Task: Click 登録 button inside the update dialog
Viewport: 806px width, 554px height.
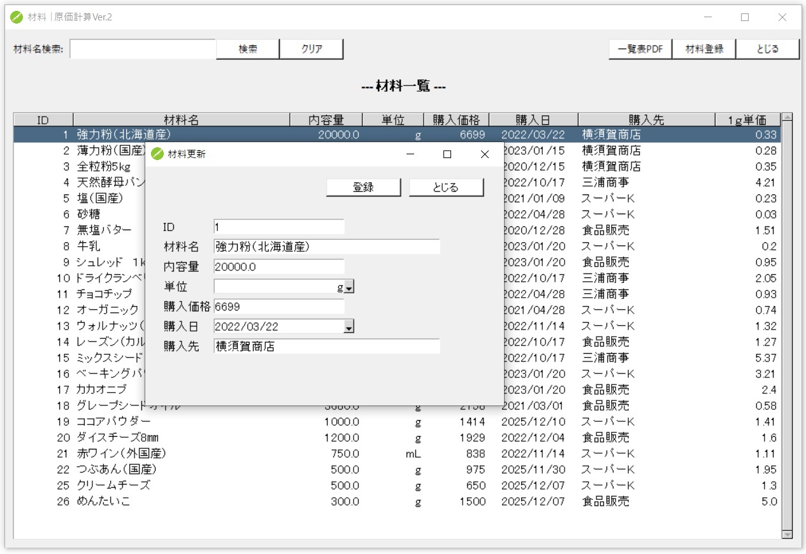Action: tap(363, 187)
